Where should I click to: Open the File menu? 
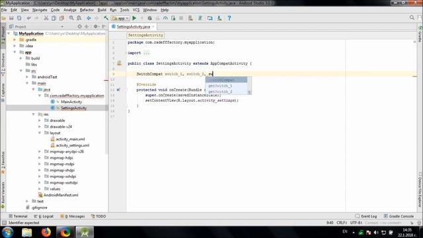[4, 10]
